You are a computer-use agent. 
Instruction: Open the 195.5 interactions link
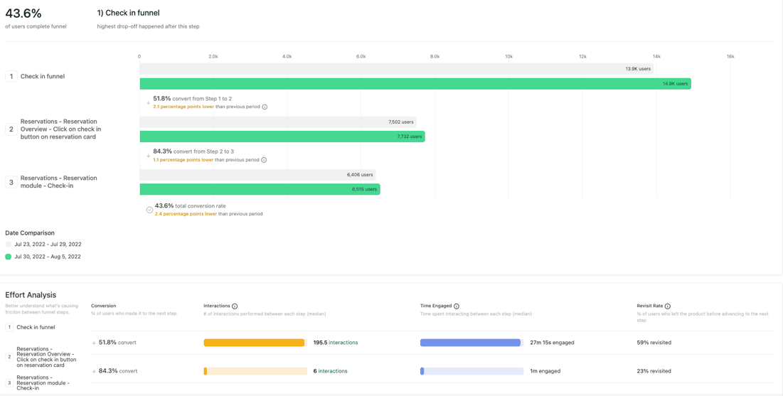click(336, 343)
